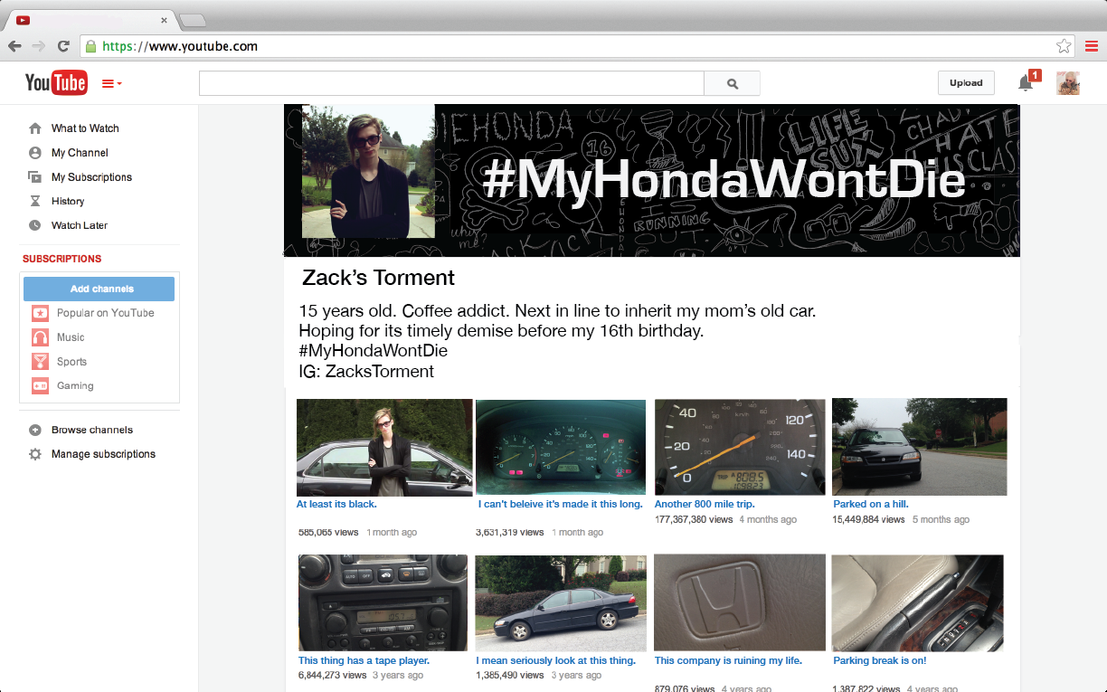
Task: Click the YouTube logo
Action: tap(56, 83)
